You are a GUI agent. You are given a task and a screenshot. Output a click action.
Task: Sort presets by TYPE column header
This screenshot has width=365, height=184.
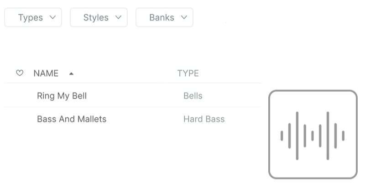coord(188,74)
